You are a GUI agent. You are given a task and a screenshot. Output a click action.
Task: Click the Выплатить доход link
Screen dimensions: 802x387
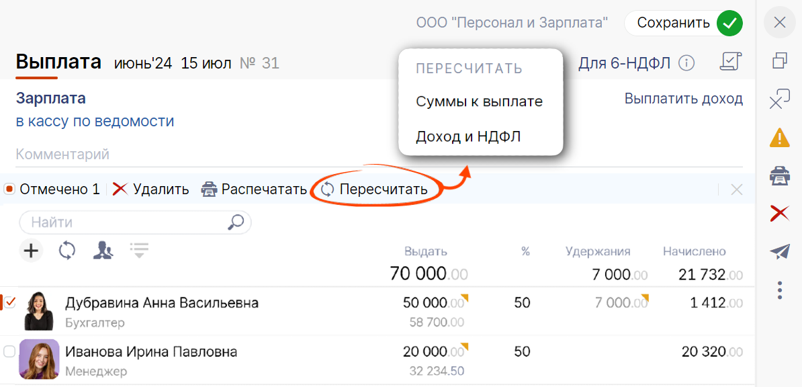[683, 99]
